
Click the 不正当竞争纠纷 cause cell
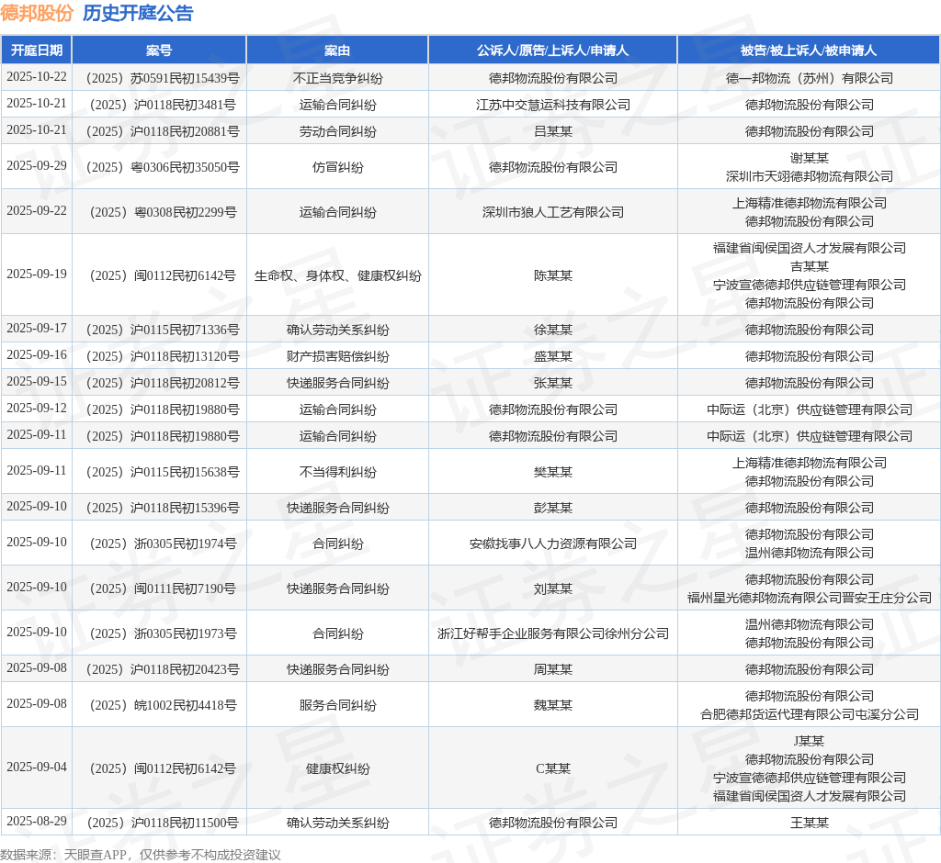click(337, 78)
